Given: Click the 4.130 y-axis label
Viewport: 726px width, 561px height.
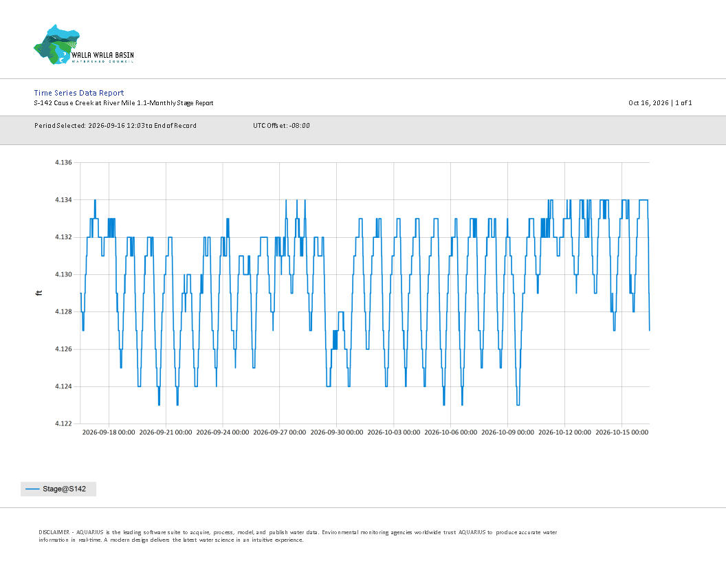Looking at the screenshot, I should (x=63, y=274).
